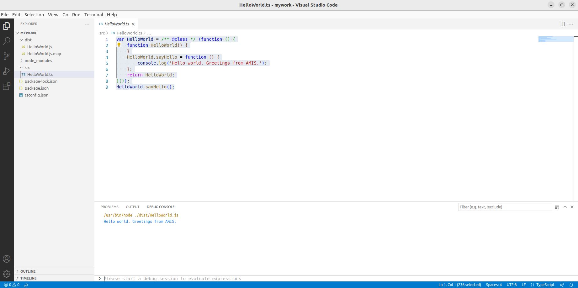Click the lightbulb code action icon
The height and width of the screenshot is (288, 578).
click(x=119, y=45)
